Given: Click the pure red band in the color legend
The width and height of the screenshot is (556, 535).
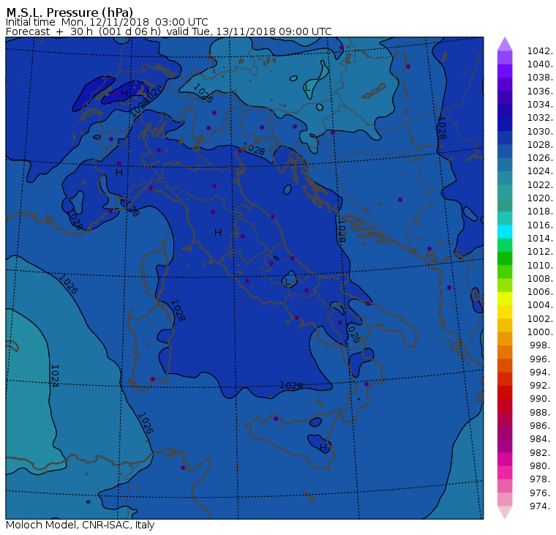Looking at the screenshot, I should [505, 392].
